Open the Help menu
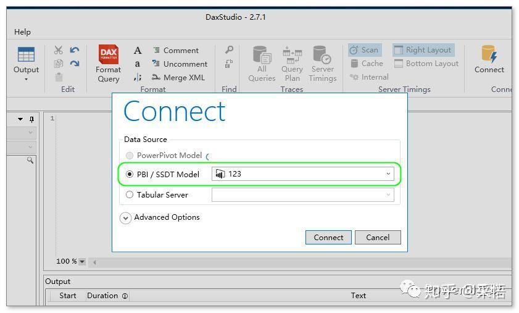This screenshot has width=519, height=313. [22, 32]
